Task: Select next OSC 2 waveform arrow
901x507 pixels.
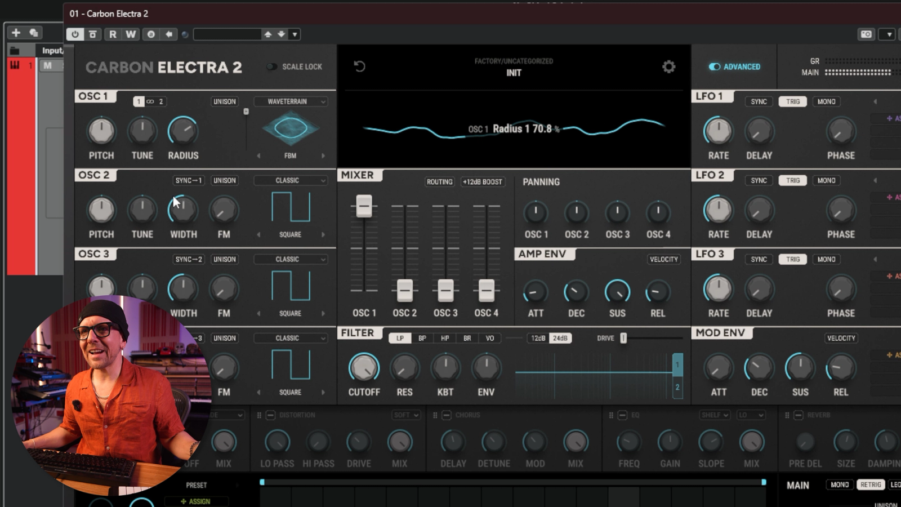Action: [323, 234]
